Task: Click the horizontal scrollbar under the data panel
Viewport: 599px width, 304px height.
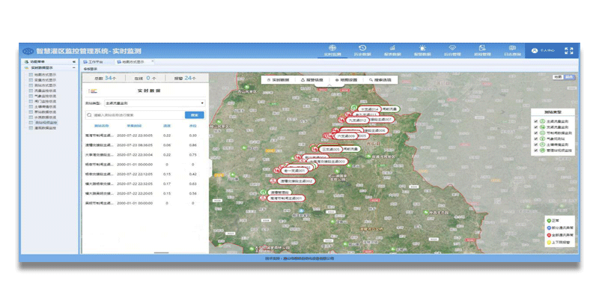Action: [161, 252]
